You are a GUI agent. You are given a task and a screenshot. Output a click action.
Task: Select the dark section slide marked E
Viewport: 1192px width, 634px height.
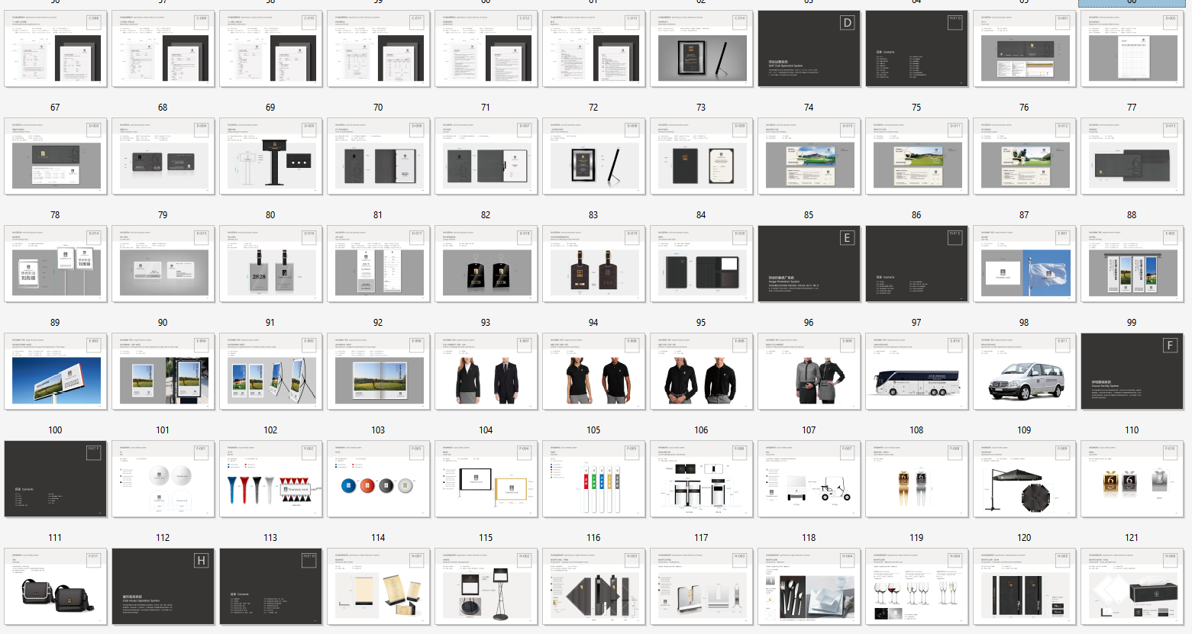coord(809,264)
